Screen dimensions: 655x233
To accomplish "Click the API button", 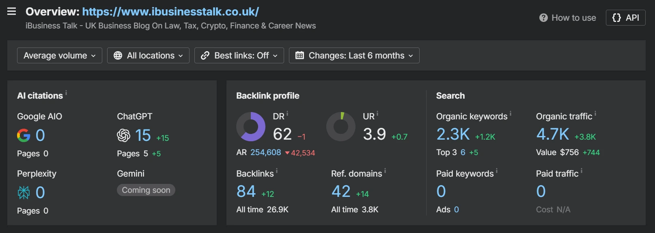I will (x=625, y=18).
